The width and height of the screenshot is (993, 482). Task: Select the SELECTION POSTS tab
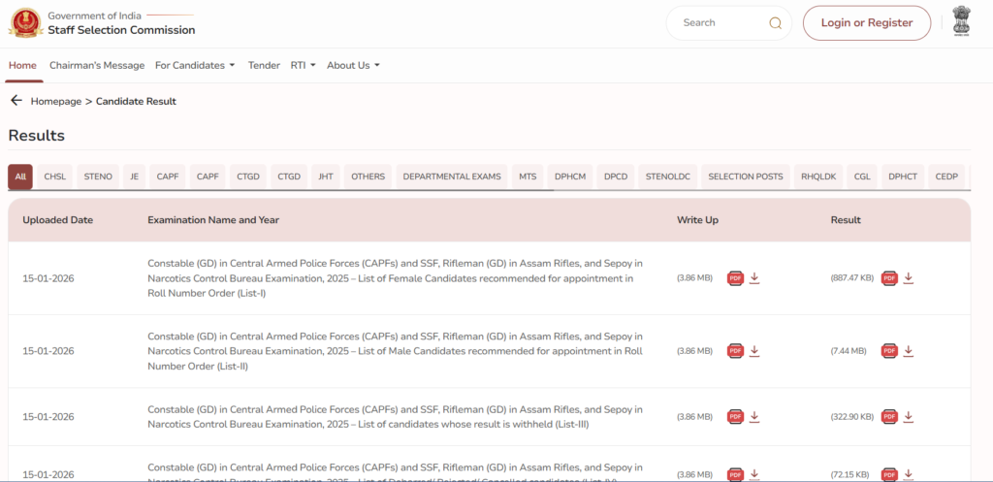(x=745, y=177)
